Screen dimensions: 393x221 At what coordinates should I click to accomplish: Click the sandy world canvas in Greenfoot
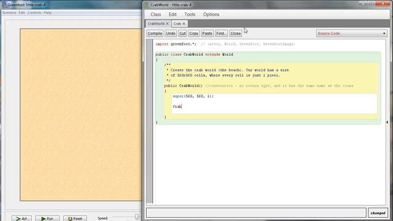click(80, 115)
